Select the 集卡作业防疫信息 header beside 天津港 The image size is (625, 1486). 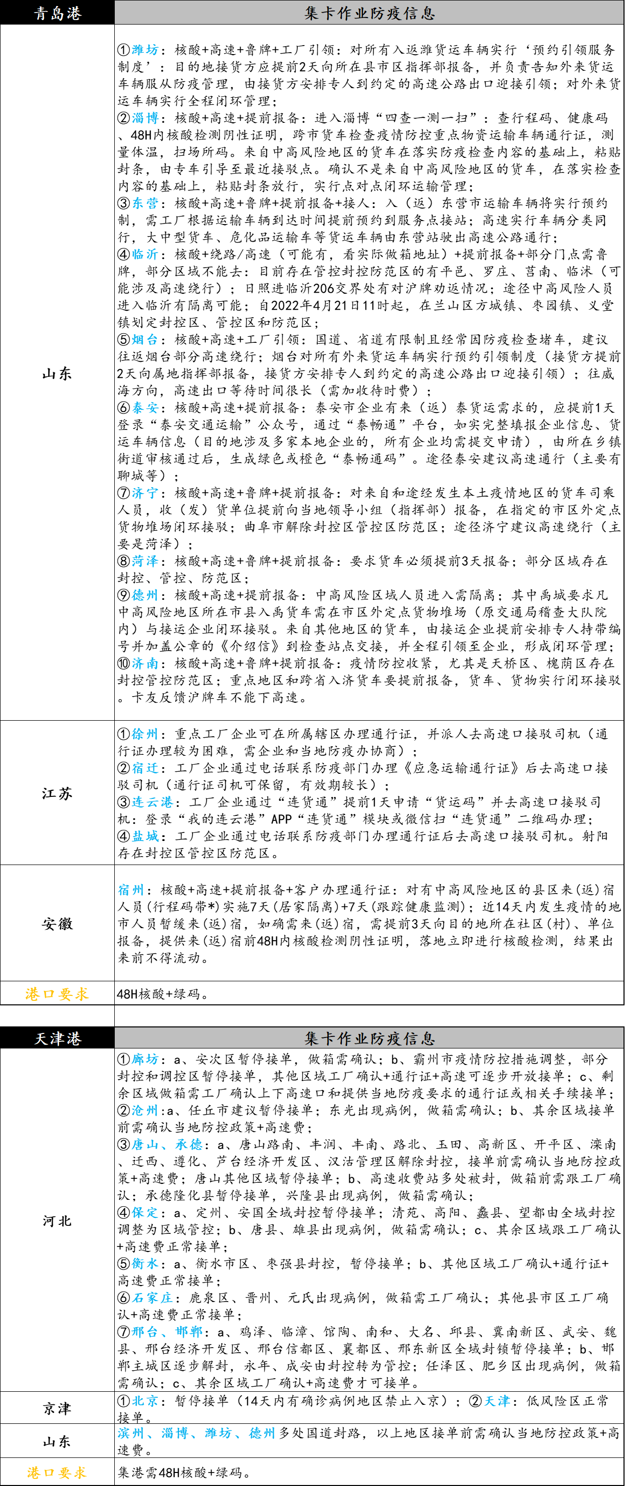(369, 1038)
